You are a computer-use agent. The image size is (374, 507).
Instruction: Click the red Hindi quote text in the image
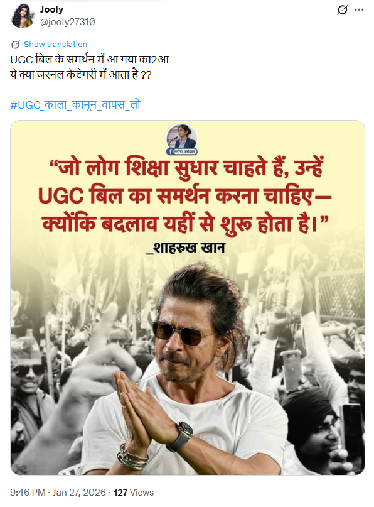[x=186, y=196]
